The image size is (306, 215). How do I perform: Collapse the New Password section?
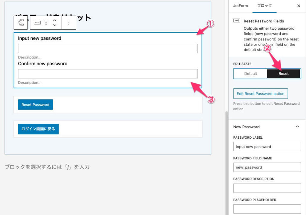297,127
